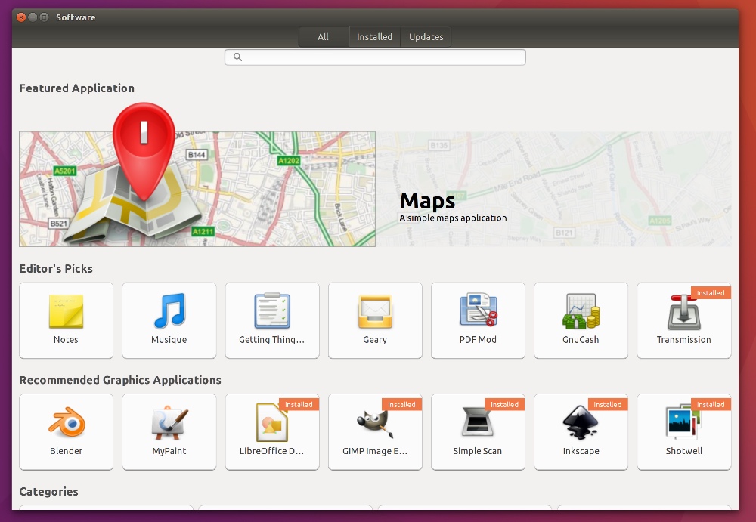756x522 pixels.
Task: Click the Installed badge on Transmission
Action: point(711,293)
